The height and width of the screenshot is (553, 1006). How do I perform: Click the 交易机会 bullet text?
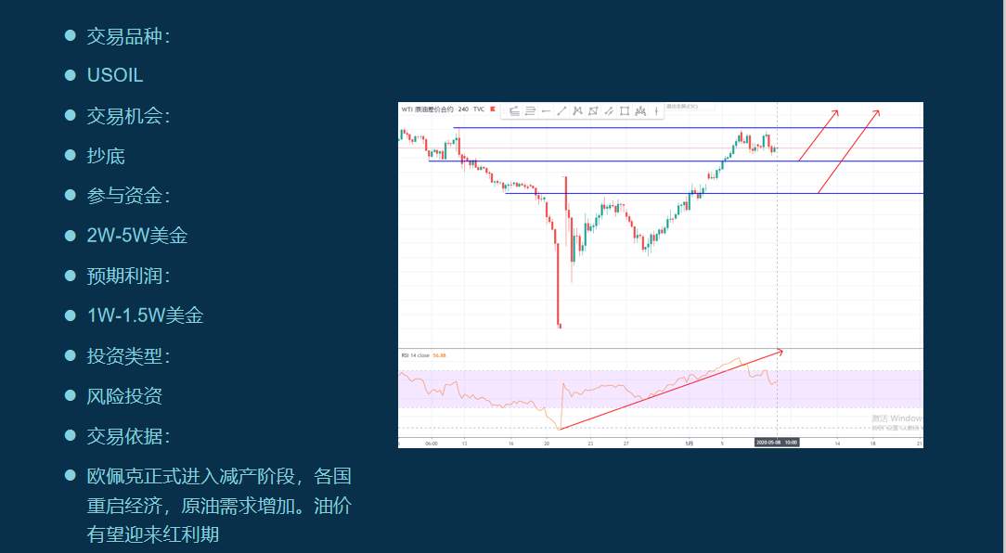coord(128,116)
